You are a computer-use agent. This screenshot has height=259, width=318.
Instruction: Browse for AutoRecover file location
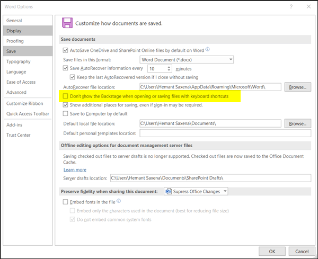pyautogui.click(x=297, y=86)
